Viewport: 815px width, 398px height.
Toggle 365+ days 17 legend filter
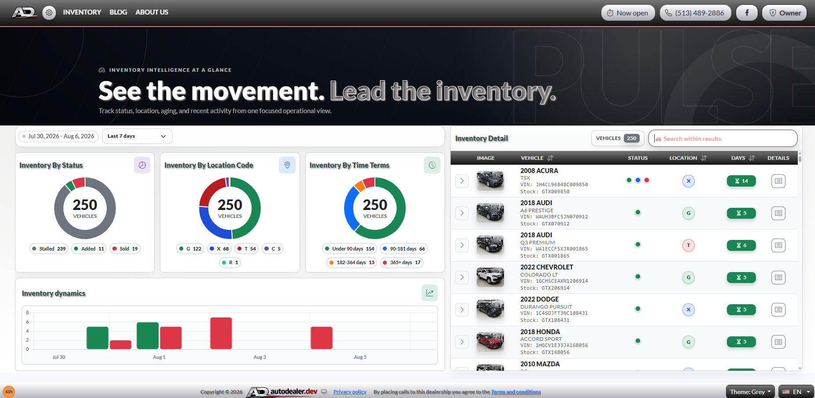[x=401, y=262]
